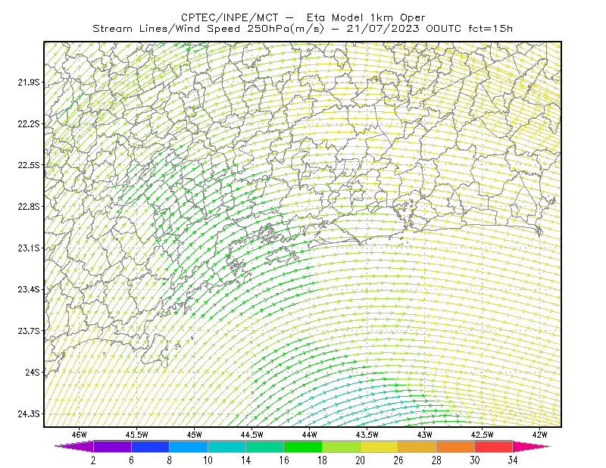Screen dimensions: 606x468
Task: Click the longitude label '43.5W'
Action: point(367,435)
